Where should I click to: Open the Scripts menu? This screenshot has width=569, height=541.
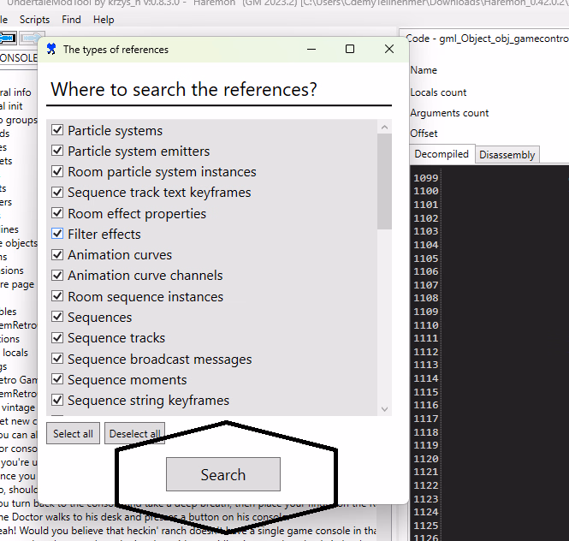coord(34,19)
